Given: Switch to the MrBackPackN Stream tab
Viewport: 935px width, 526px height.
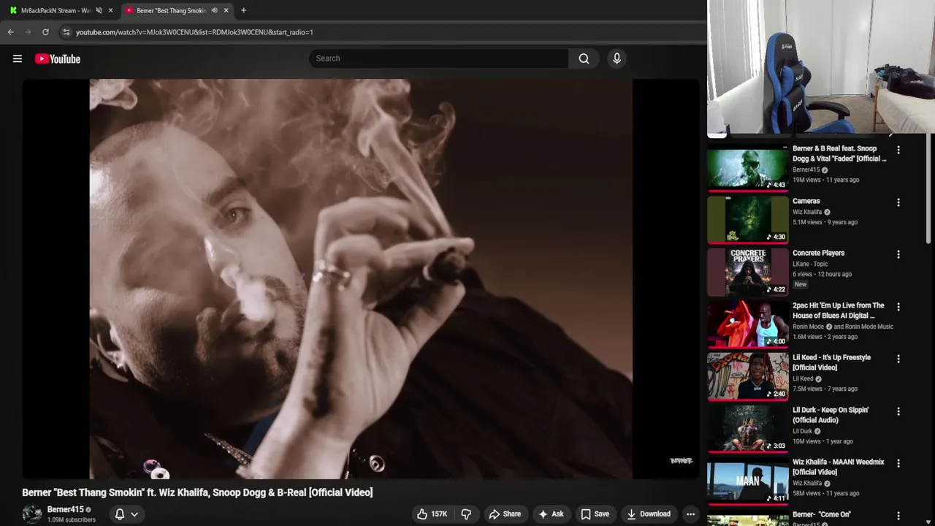Looking at the screenshot, I should 56,10.
